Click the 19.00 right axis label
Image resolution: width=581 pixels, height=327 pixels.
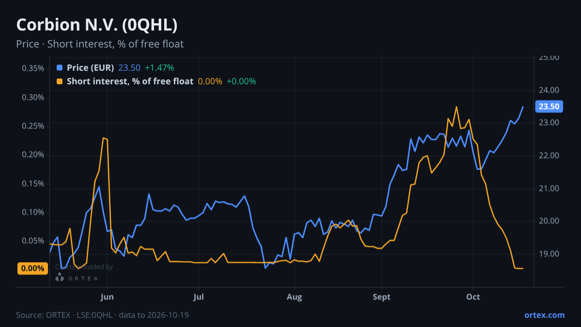[549, 254]
